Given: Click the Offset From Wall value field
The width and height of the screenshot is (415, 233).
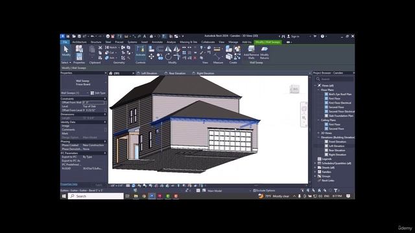Looking at the screenshot, I should (x=93, y=102).
